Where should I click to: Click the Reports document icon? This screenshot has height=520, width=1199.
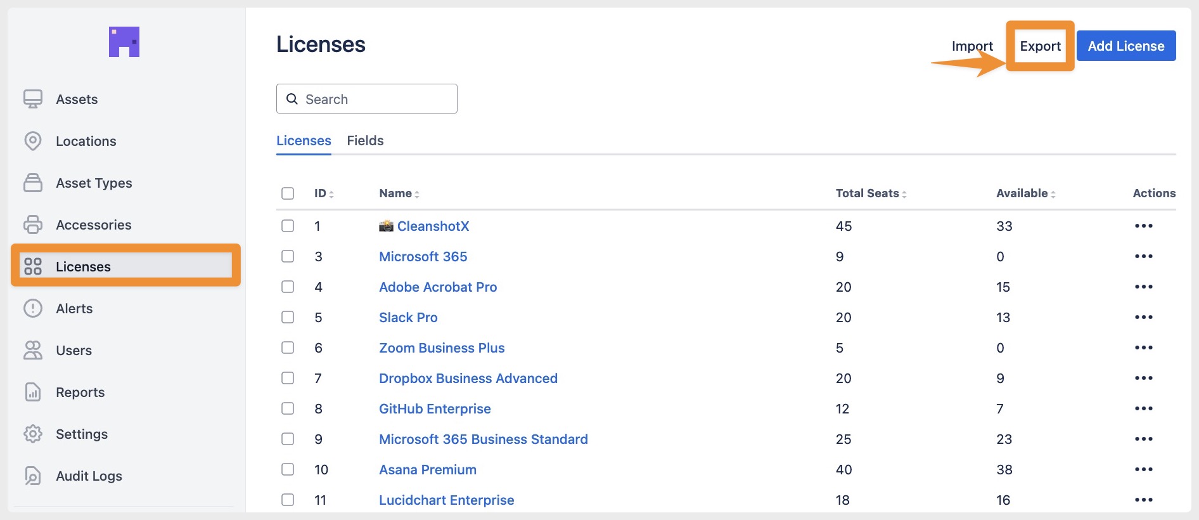point(33,392)
